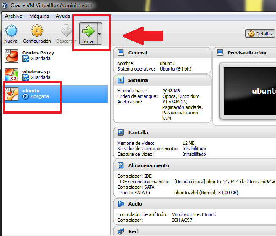Click the ubuntu powered off state icon
This screenshot has height=236, width=276.
click(26, 97)
